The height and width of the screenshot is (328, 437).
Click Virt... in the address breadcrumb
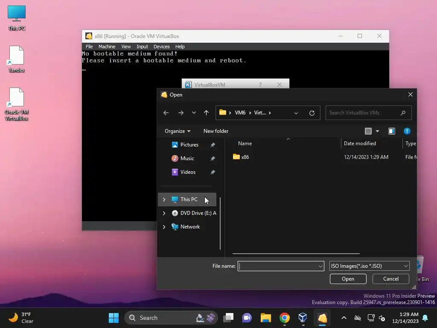260,113
